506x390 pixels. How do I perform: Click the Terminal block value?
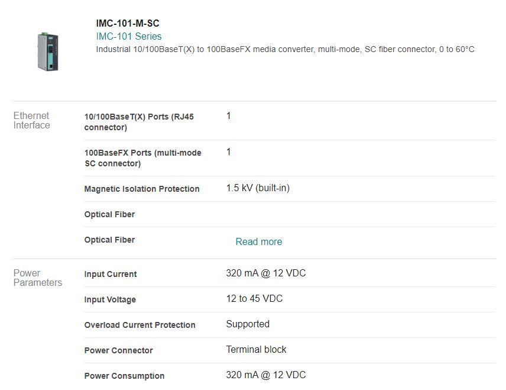(256, 350)
